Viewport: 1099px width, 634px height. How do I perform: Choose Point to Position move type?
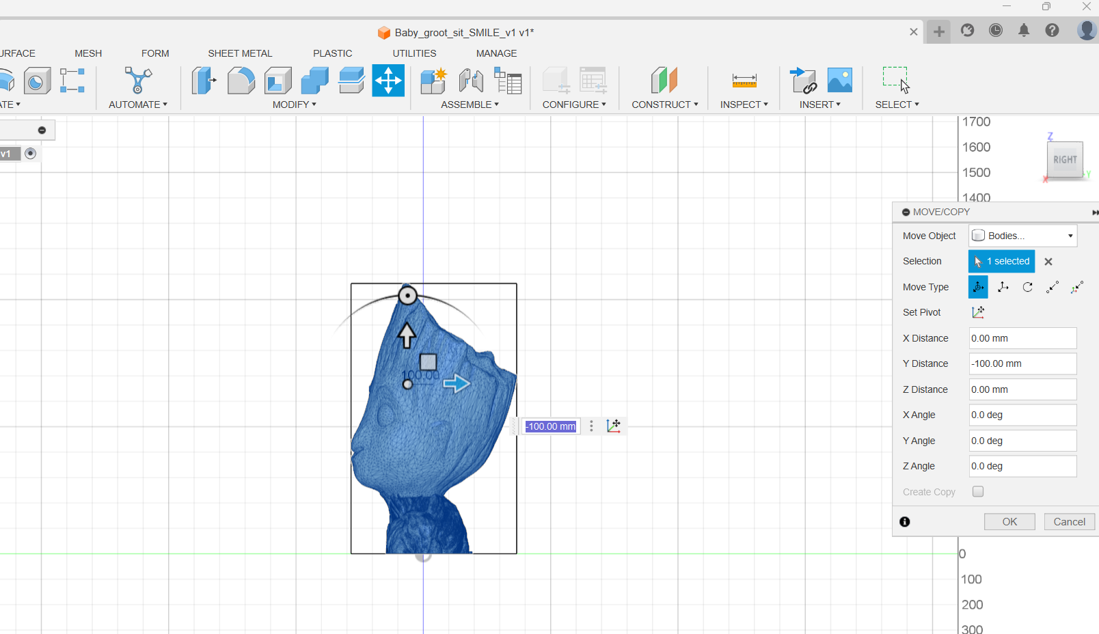(1077, 287)
